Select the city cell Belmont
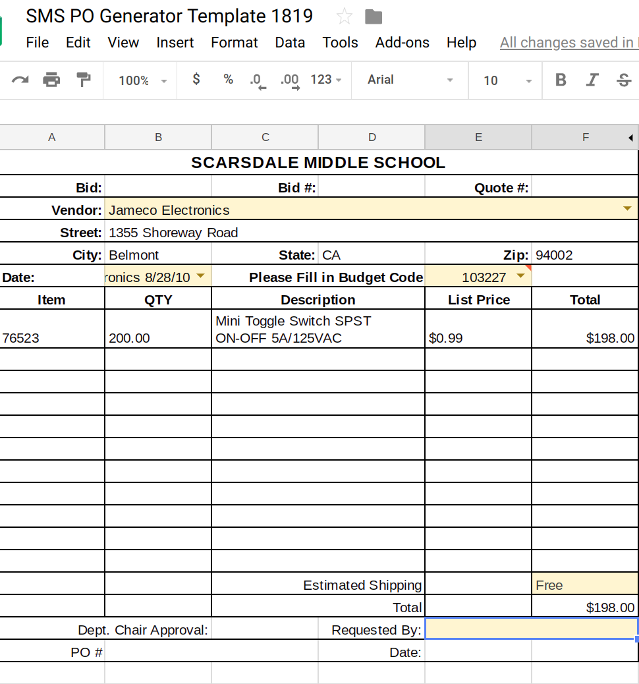 [158, 254]
